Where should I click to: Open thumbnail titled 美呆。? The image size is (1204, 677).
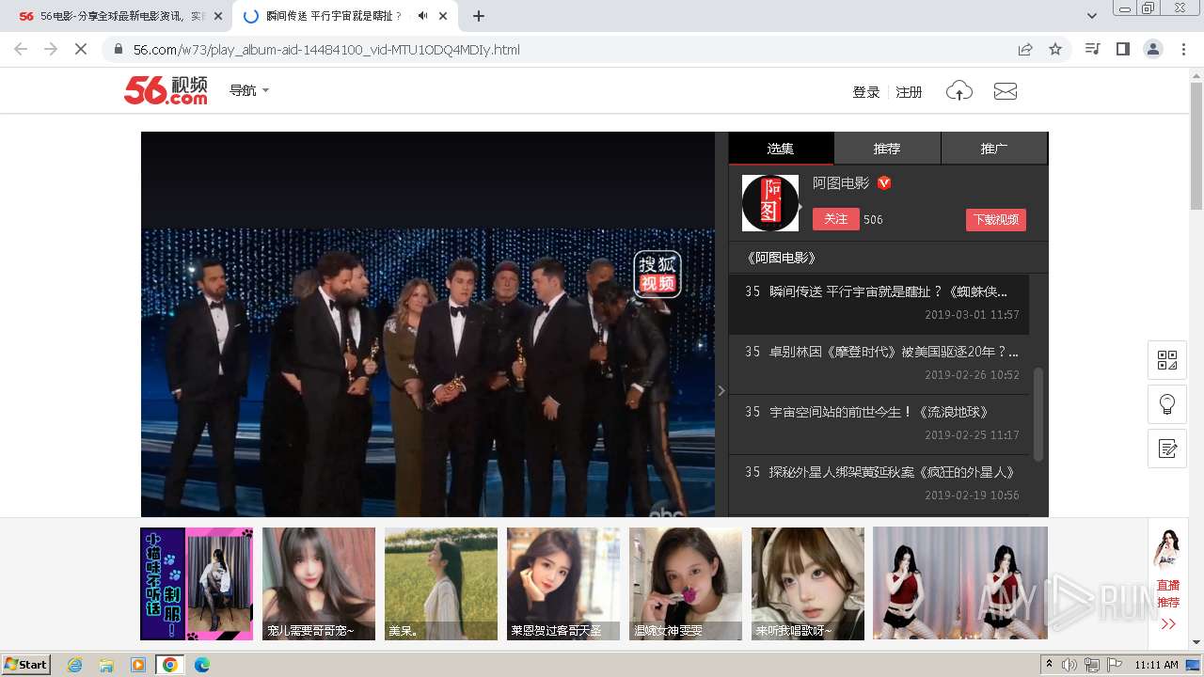pyautogui.click(x=441, y=584)
